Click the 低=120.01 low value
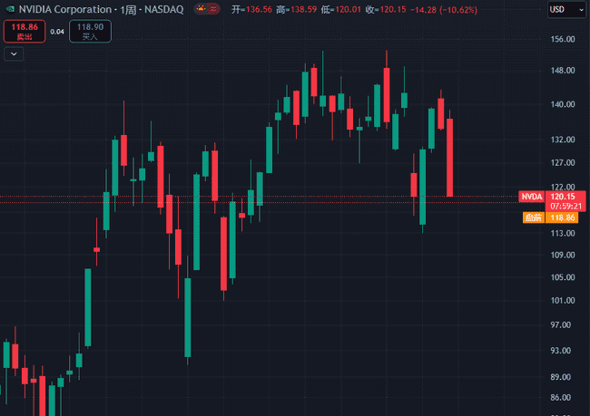Image resolution: width=590 pixels, height=416 pixels. 341,9
